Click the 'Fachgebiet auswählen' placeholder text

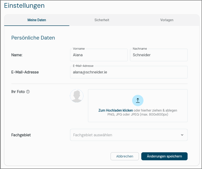[93, 135]
